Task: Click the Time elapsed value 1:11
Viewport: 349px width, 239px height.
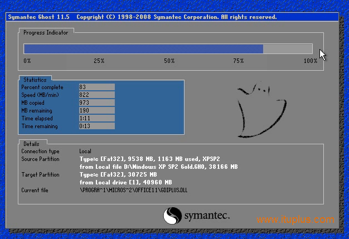Action: (97, 118)
